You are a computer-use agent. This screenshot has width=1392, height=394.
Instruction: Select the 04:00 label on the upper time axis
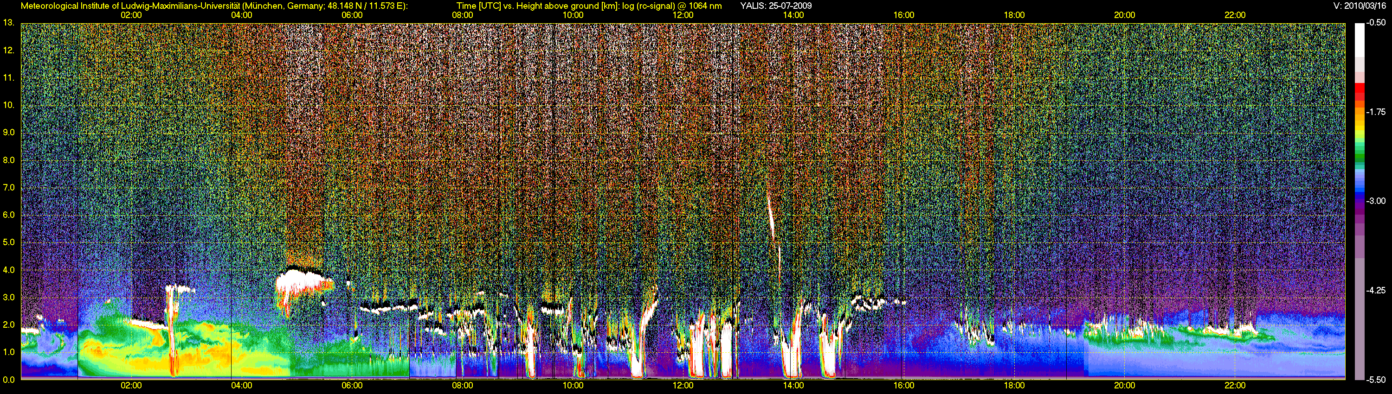242,15
